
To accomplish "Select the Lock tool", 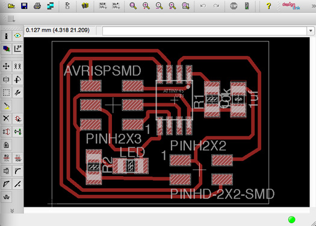I will pyautogui.click(x=6, y=145).
